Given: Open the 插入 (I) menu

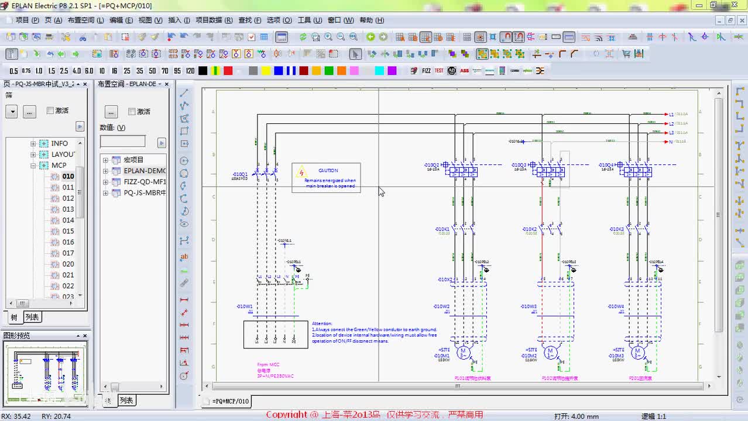Looking at the screenshot, I should click(x=179, y=20).
